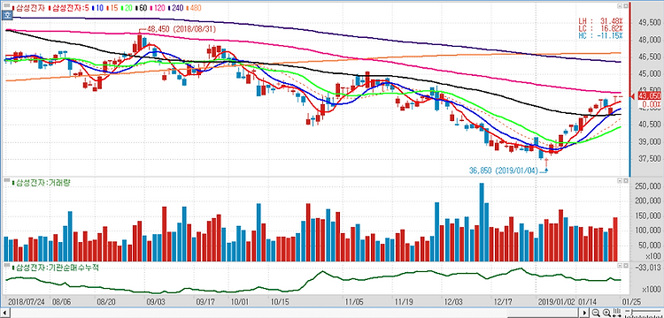Click the zoom out magnifier icon
The width and height of the screenshot is (664, 318).
point(596,313)
